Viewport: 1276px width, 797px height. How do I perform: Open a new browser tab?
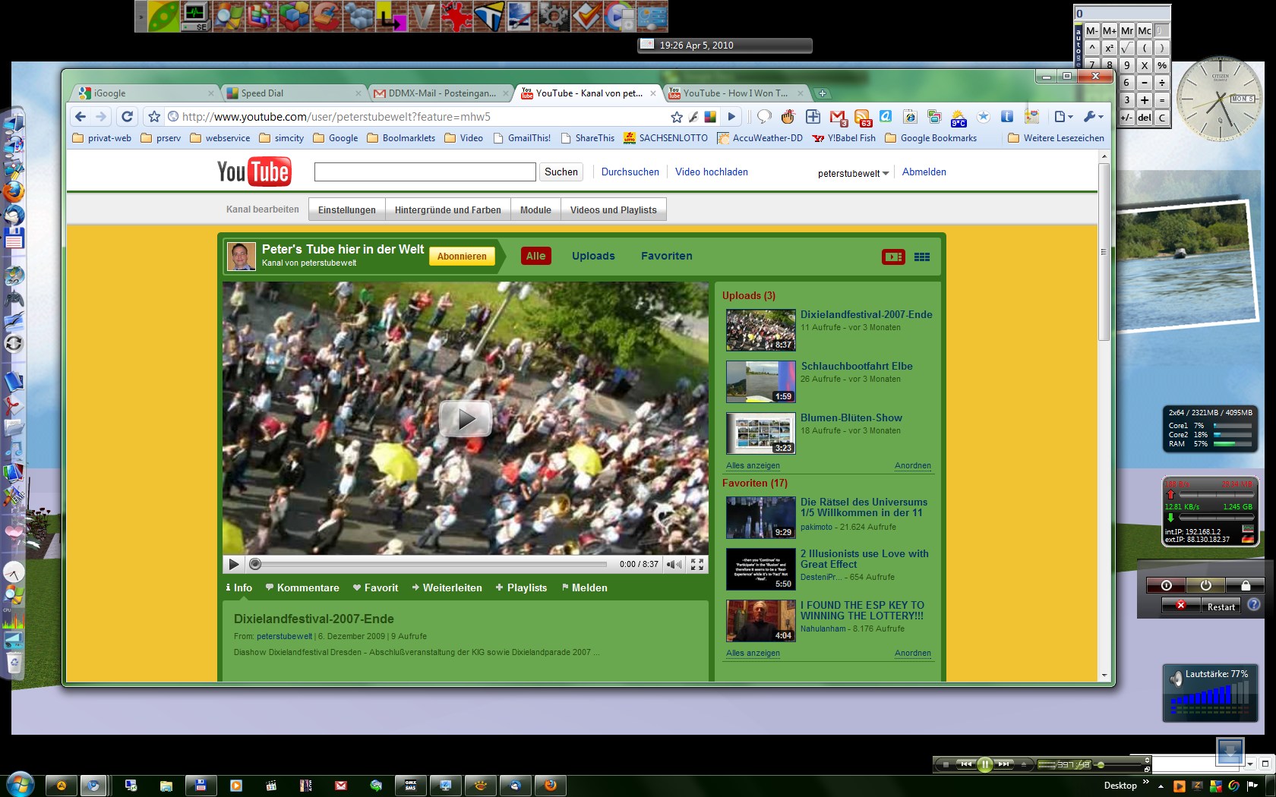[822, 93]
